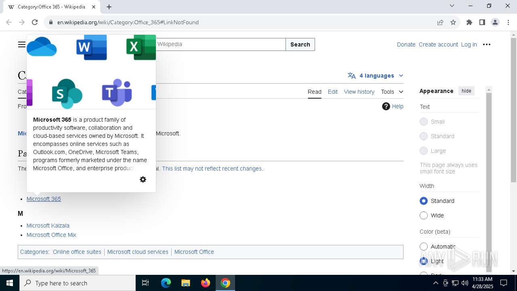Select the Light color radio button
Screen dimensions: 517x291
click(x=424, y=261)
